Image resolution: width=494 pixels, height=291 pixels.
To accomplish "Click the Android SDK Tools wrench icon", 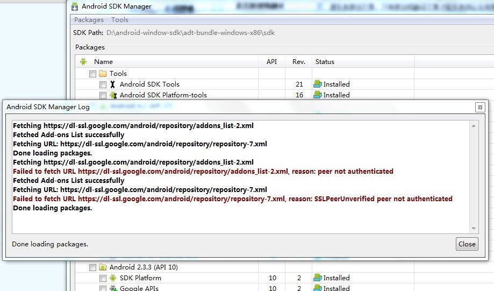I will [112, 84].
